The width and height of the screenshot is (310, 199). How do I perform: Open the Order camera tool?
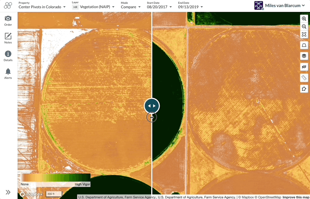pos(8,21)
